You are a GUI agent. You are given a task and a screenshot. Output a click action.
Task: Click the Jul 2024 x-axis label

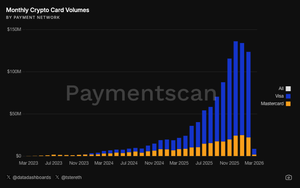click(129, 163)
